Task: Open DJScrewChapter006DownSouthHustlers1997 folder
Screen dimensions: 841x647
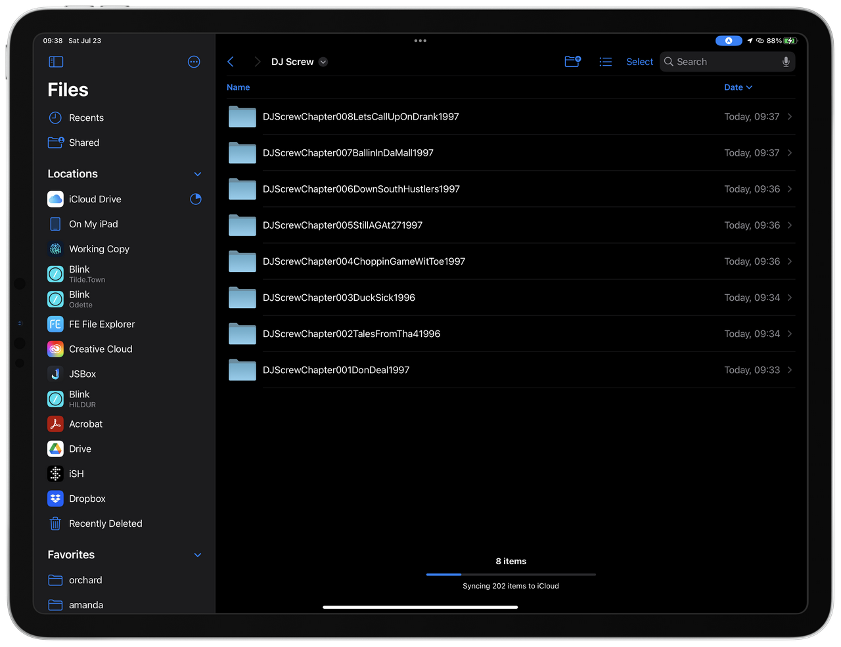Action: coord(511,189)
